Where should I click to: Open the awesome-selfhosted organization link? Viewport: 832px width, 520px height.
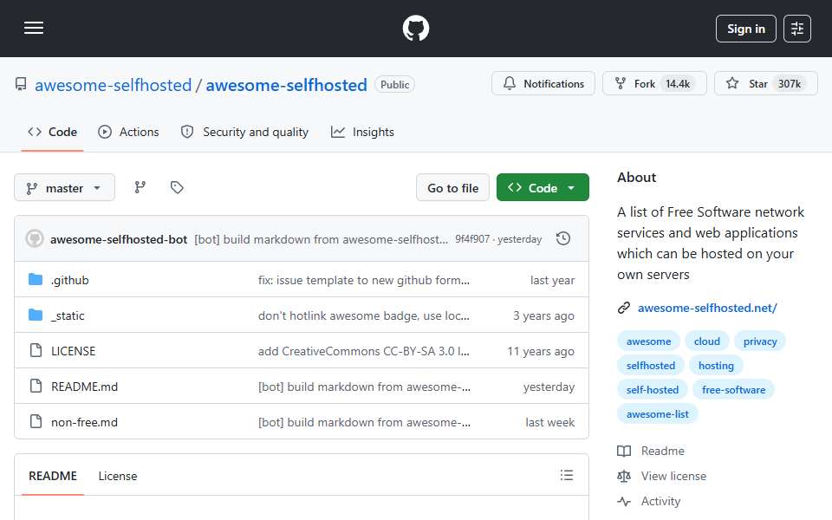113,85
